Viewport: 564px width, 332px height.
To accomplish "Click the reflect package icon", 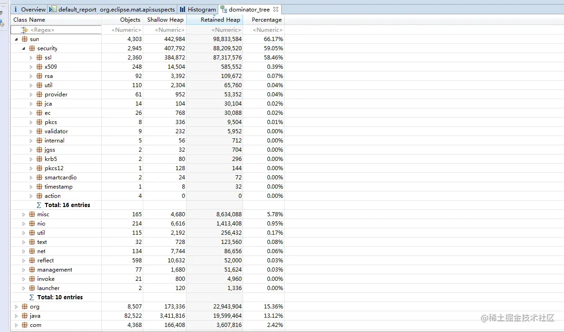I will (x=32, y=261).
